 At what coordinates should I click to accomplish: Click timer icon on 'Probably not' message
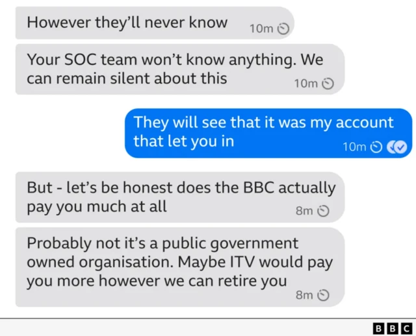(324, 295)
